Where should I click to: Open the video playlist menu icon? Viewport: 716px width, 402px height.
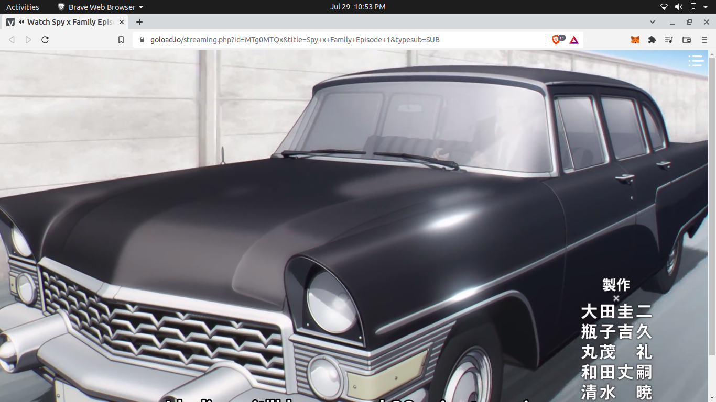click(x=696, y=61)
